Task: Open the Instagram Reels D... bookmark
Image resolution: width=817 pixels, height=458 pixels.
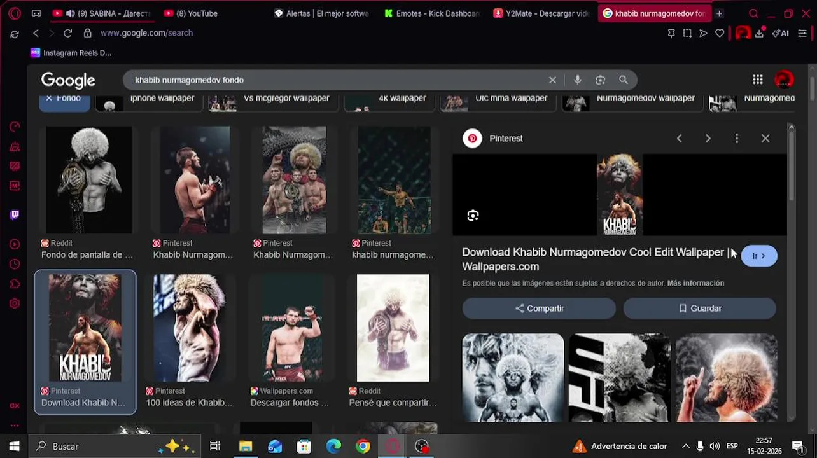Action: 71,53
